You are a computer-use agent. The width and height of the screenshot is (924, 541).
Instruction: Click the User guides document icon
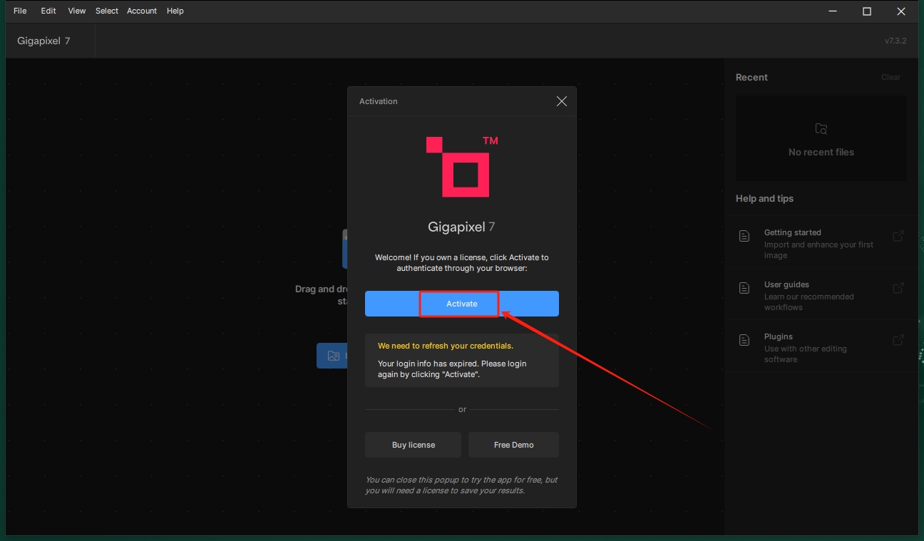tap(744, 288)
